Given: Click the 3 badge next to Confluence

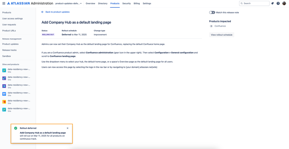Looking at the screenshot, I should tap(211, 26).
